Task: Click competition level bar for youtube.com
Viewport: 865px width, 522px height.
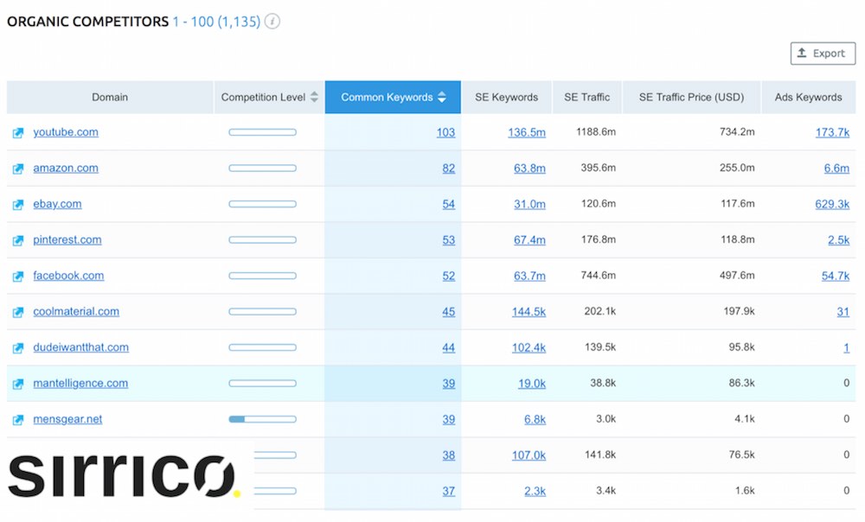Action: coord(263,132)
